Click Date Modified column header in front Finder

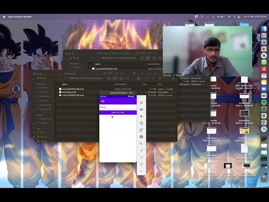(x=121, y=84)
